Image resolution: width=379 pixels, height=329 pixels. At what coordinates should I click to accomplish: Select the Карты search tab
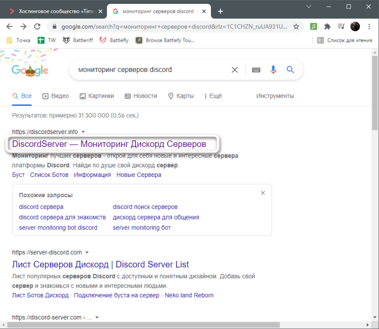[x=181, y=96]
